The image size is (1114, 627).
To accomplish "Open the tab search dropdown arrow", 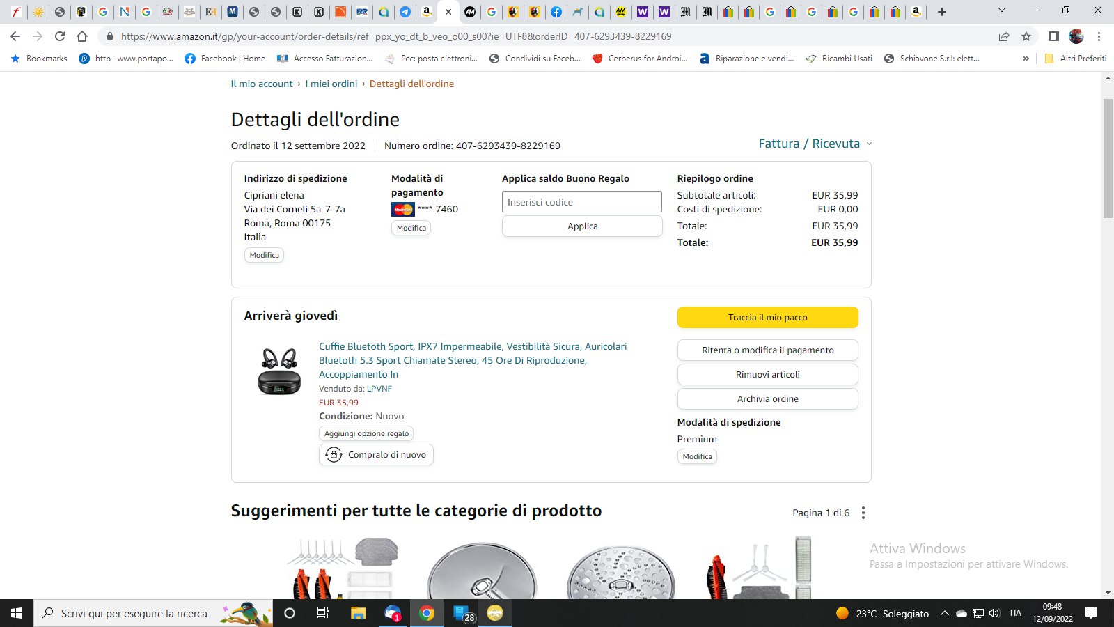I will [1001, 10].
